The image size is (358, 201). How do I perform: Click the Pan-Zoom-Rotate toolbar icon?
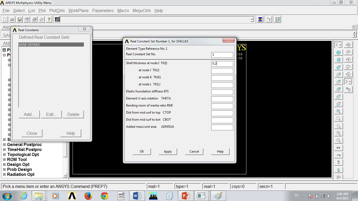(27, 19)
